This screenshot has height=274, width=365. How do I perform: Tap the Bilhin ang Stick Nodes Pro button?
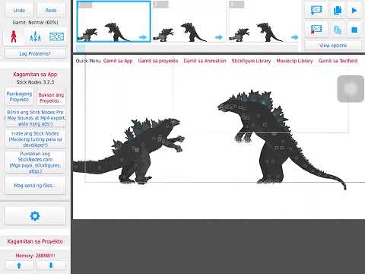click(35, 118)
